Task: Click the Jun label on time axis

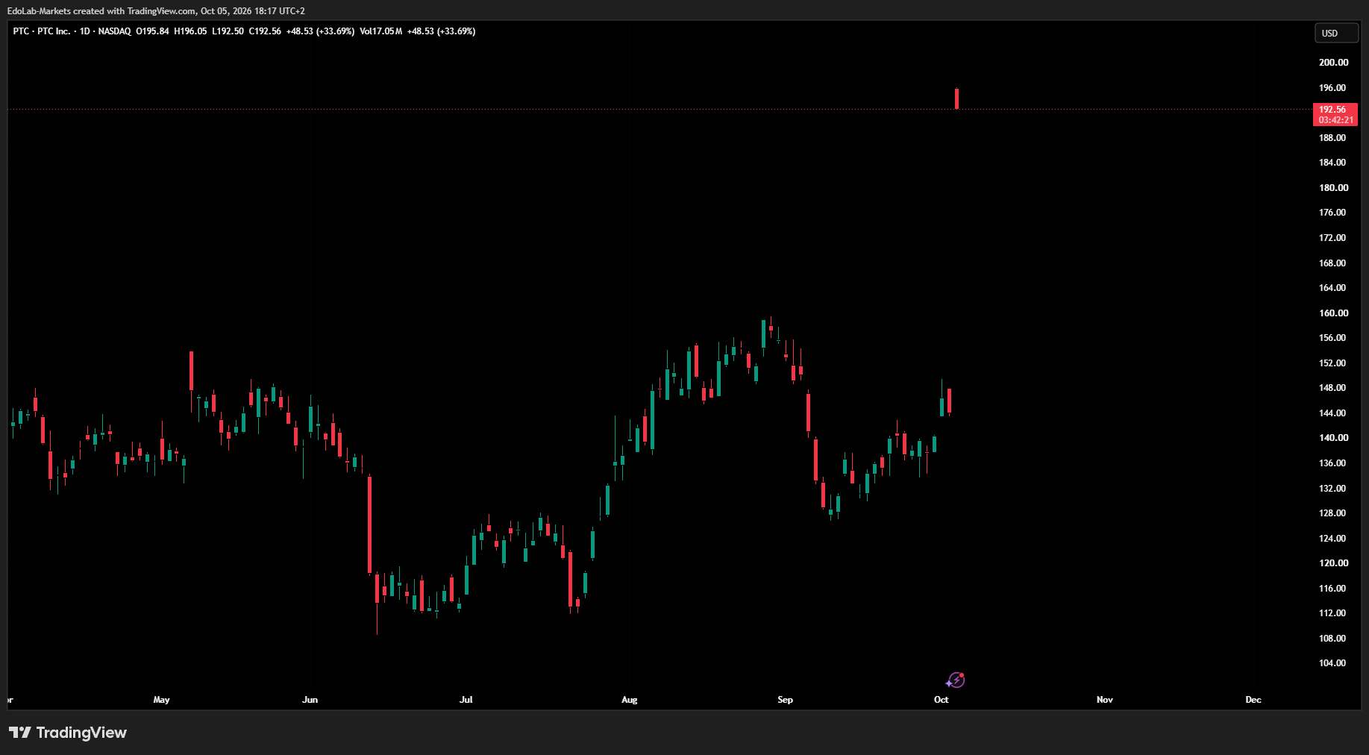Action: [310, 700]
